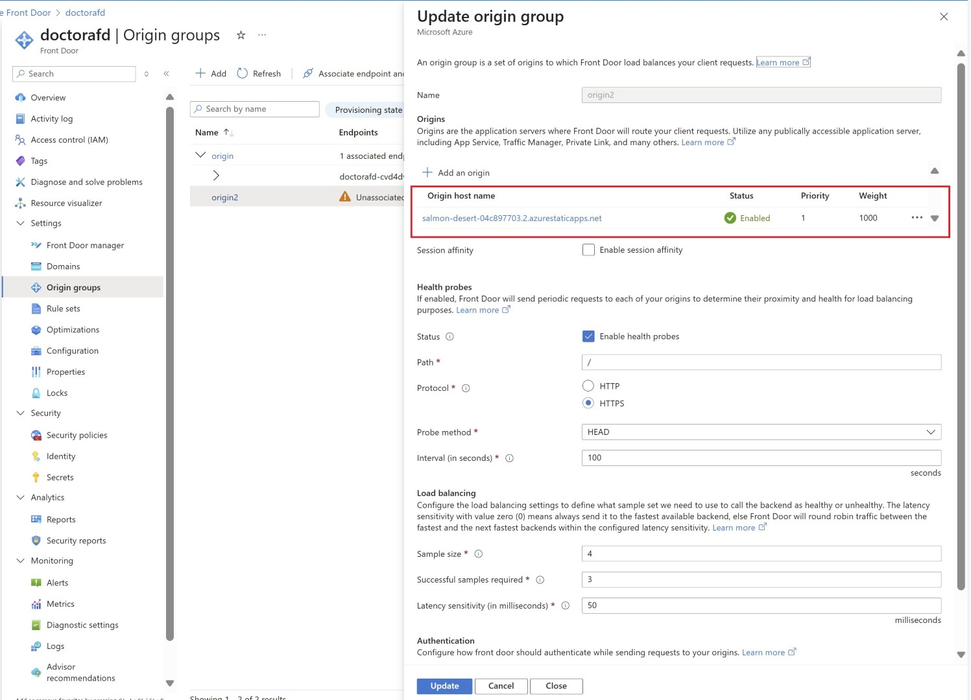971x700 pixels.
Task: Click the Domains icon
Action: 36,266
